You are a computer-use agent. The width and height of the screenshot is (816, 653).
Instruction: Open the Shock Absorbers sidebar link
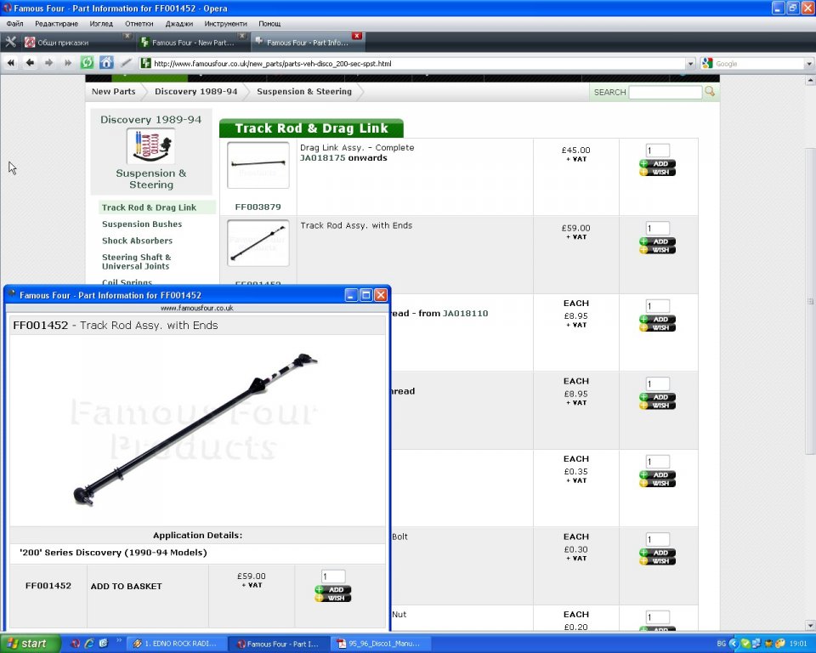(138, 241)
